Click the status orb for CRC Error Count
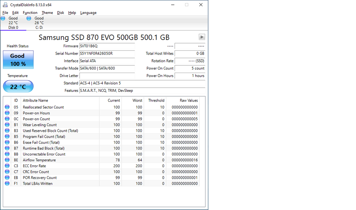Viewport: 356px width, 210px height. point(7,172)
